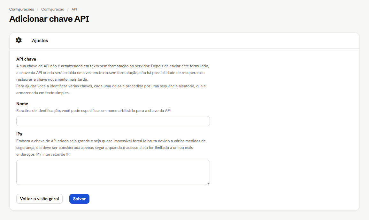Click the IPs field label
Image resolution: width=369 pixels, height=220 pixels.
[x=19, y=134]
